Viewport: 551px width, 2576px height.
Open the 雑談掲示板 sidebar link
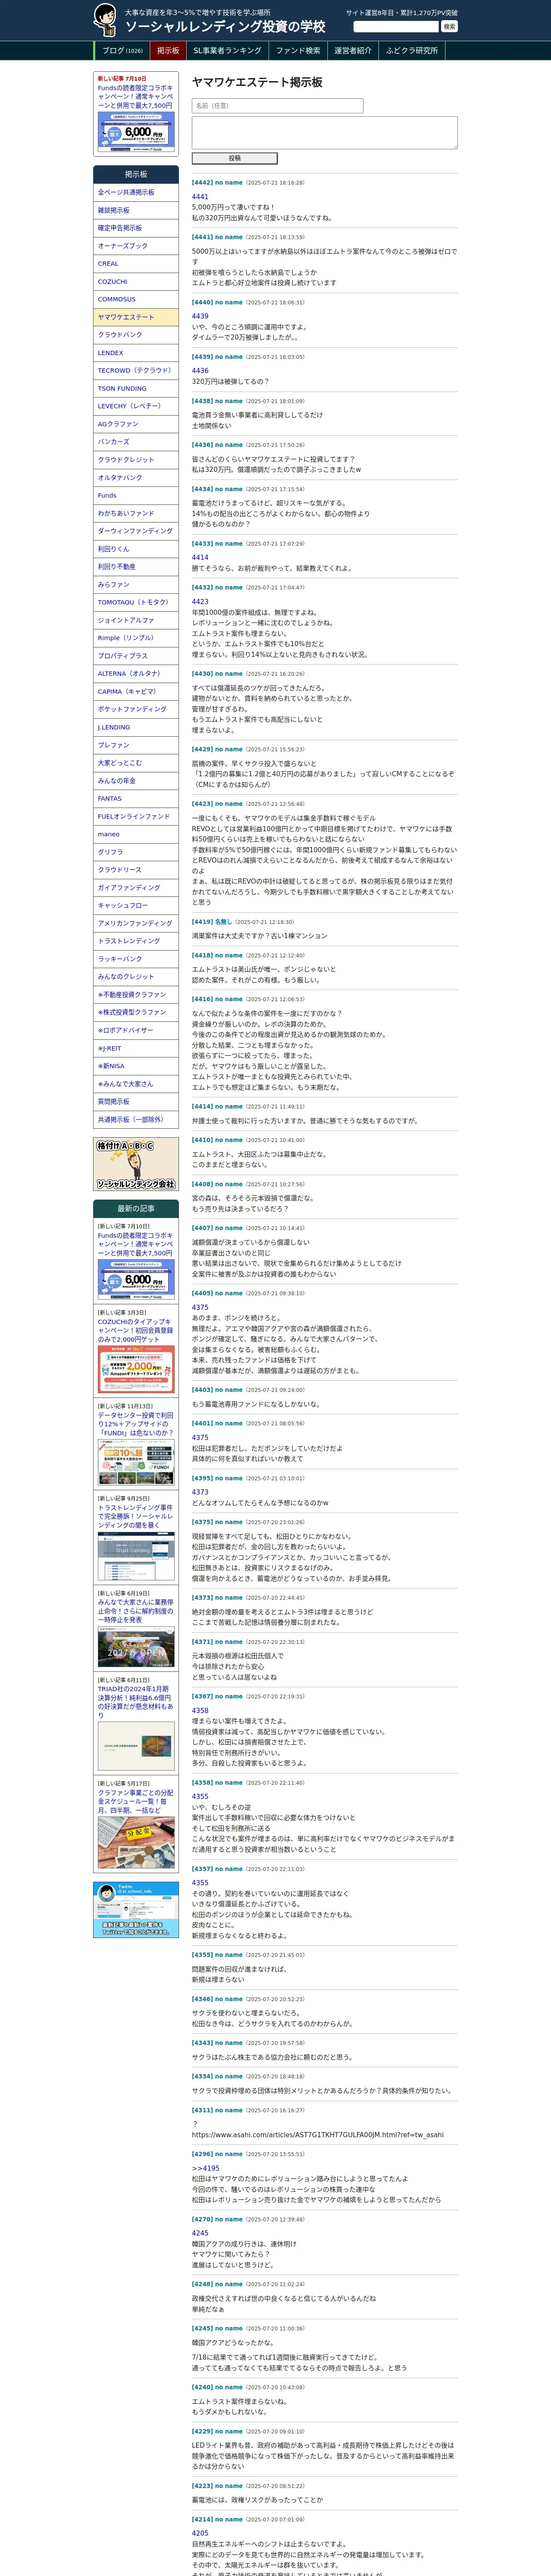point(136,211)
